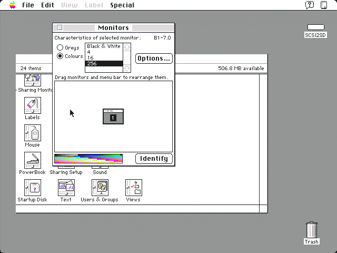Select the Labels control panel icon
This screenshot has height=253, width=337.
coord(33,105)
